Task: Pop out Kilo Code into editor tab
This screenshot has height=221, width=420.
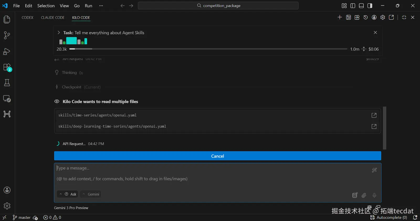Action: click(x=391, y=17)
